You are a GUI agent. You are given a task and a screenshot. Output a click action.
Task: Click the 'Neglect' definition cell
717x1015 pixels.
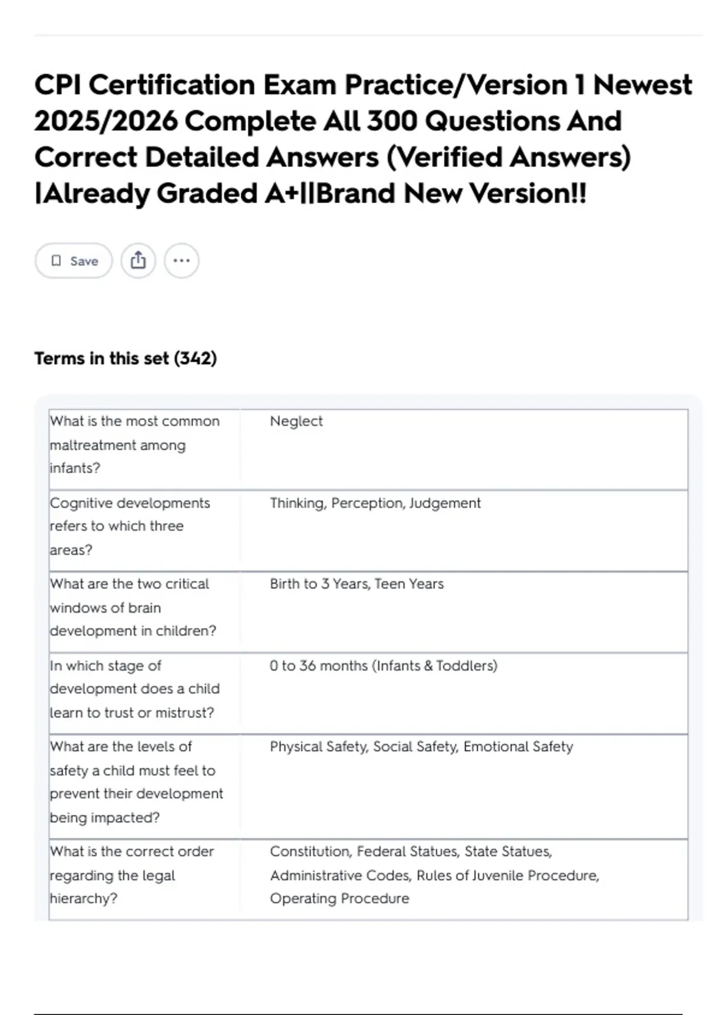point(296,422)
